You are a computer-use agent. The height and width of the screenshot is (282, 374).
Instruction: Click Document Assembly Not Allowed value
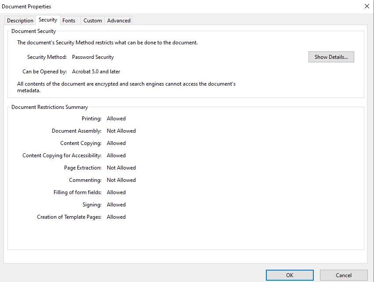121,131
